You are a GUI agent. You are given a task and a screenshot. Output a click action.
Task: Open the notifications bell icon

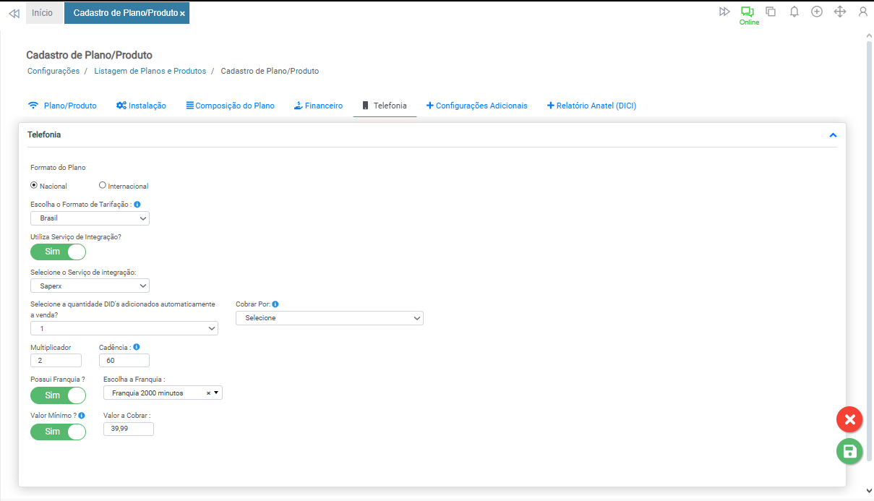tap(794, 12)
